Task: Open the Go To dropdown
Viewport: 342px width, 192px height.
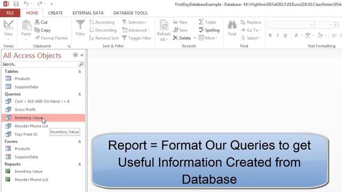Action: (251, 30)
